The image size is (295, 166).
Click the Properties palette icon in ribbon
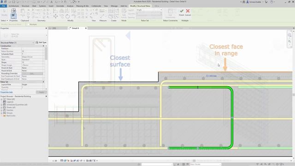click(13, 16)
